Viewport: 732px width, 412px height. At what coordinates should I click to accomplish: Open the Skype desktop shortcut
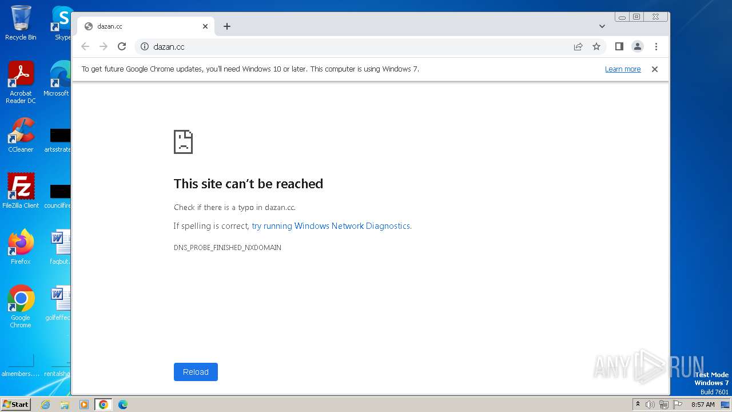pyautogui.click(x=62, y=23)
